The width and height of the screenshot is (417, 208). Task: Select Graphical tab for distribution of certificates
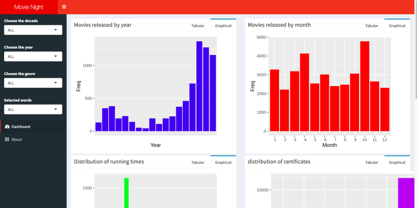[397, 163]
